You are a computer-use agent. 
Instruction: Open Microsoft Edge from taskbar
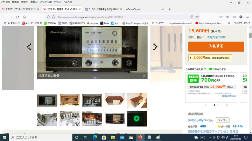[x=94, y=137]
